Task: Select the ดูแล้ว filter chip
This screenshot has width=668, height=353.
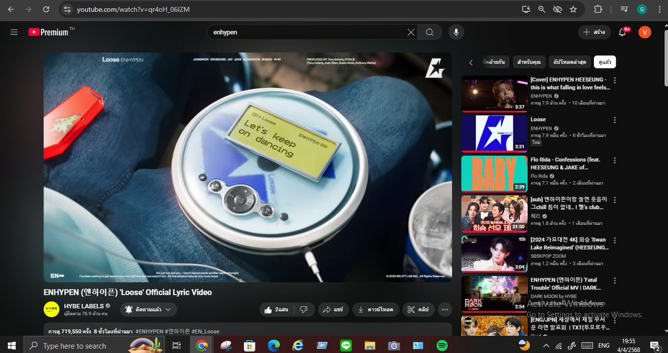Action: click(x=605, y=62)
